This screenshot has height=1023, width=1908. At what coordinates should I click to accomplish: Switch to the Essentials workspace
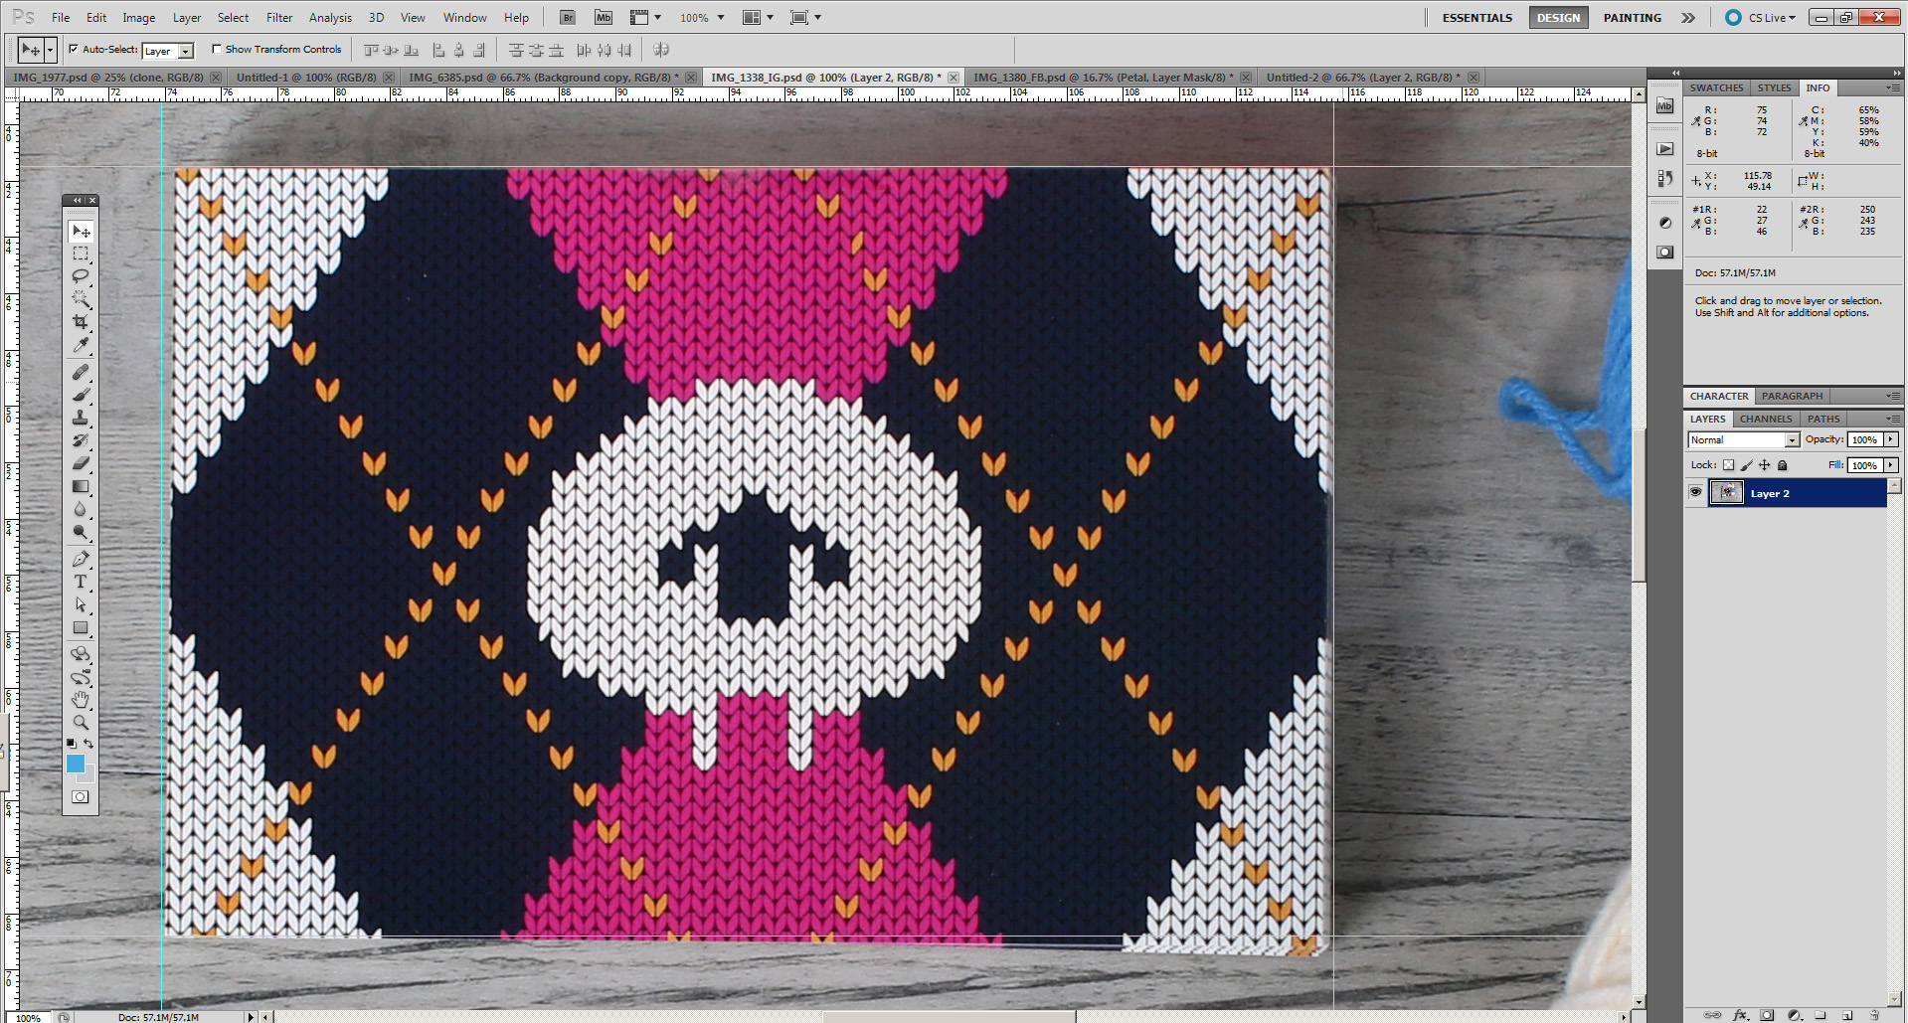click(x=1476, y=18)
